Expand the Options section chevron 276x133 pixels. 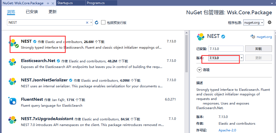point(199,70)
